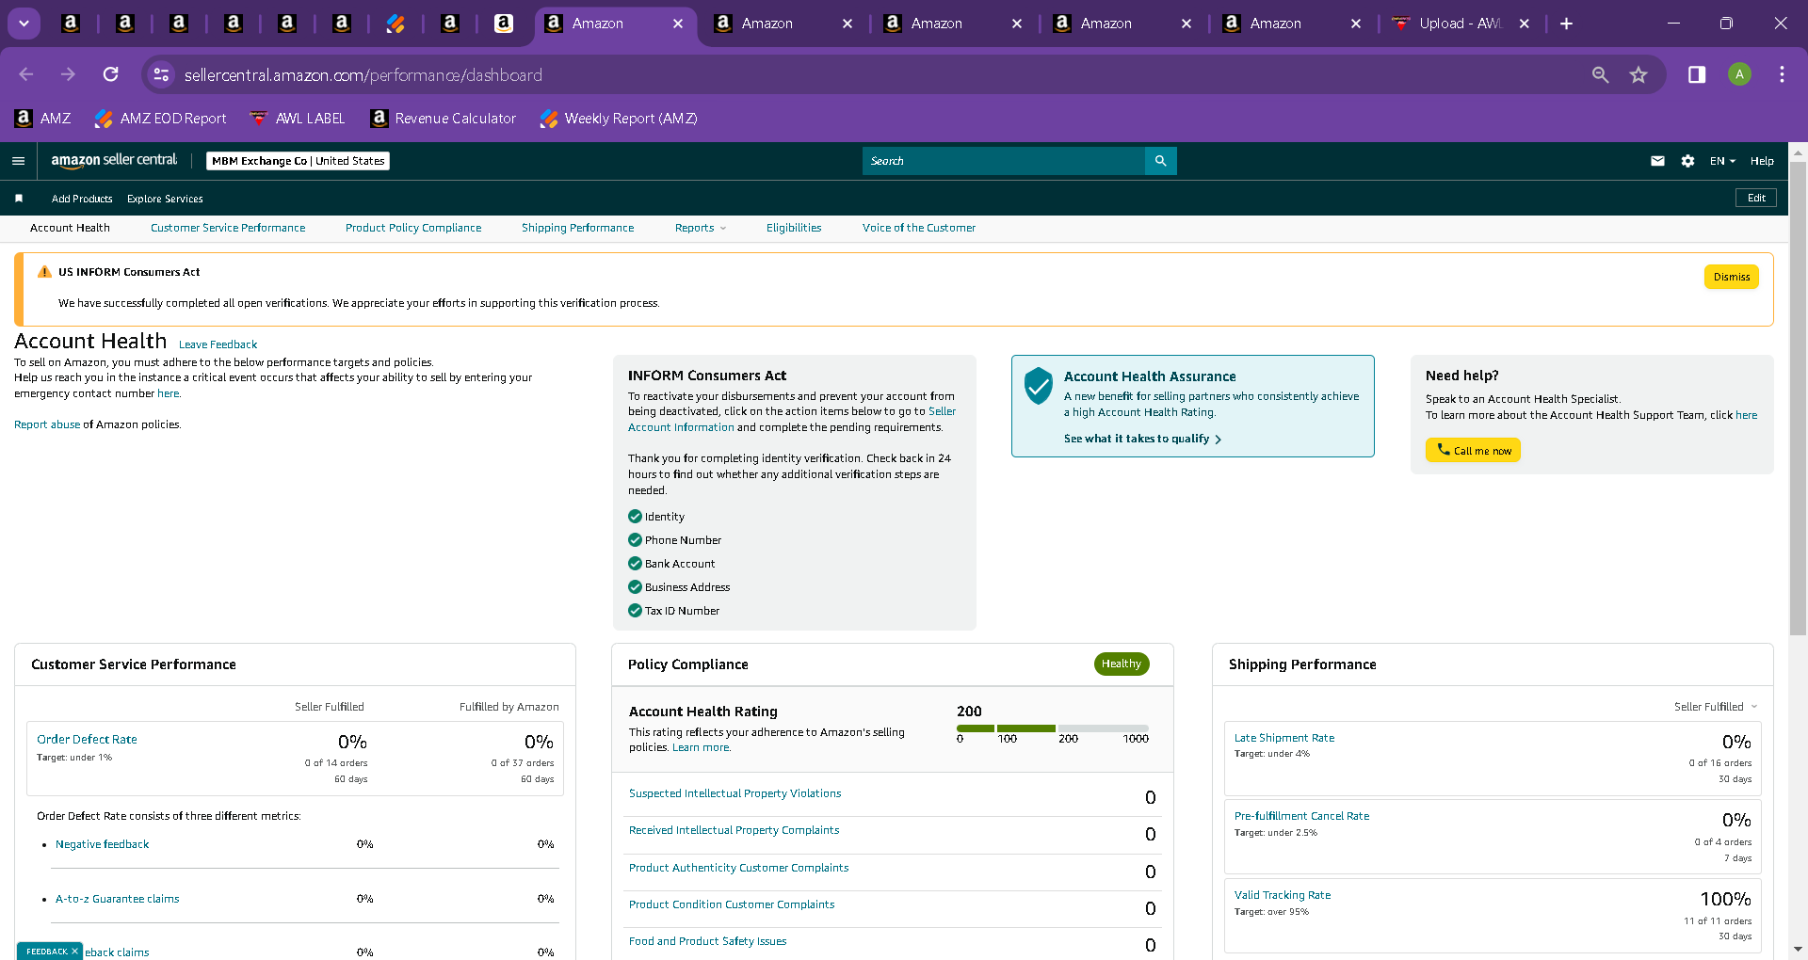1808x960 pixels.
Task: Open the AMZ EOD Report bookmark
Action: (x=161, y=119)
